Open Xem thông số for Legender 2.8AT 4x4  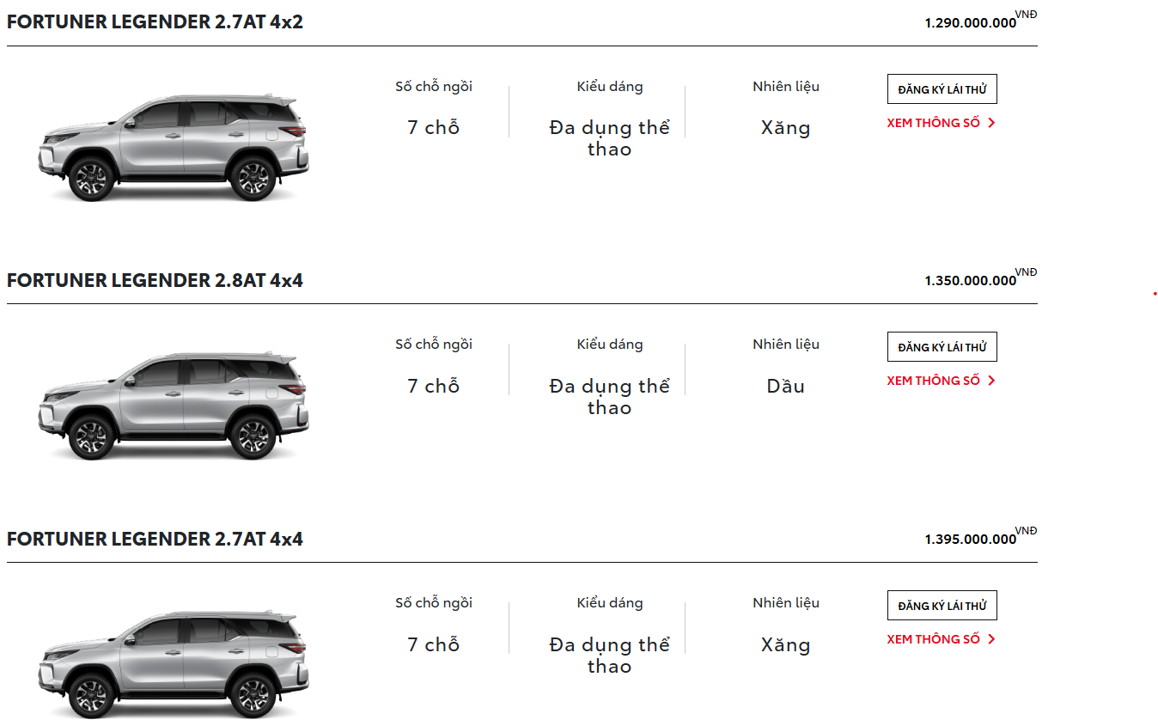tap(940, 381)
